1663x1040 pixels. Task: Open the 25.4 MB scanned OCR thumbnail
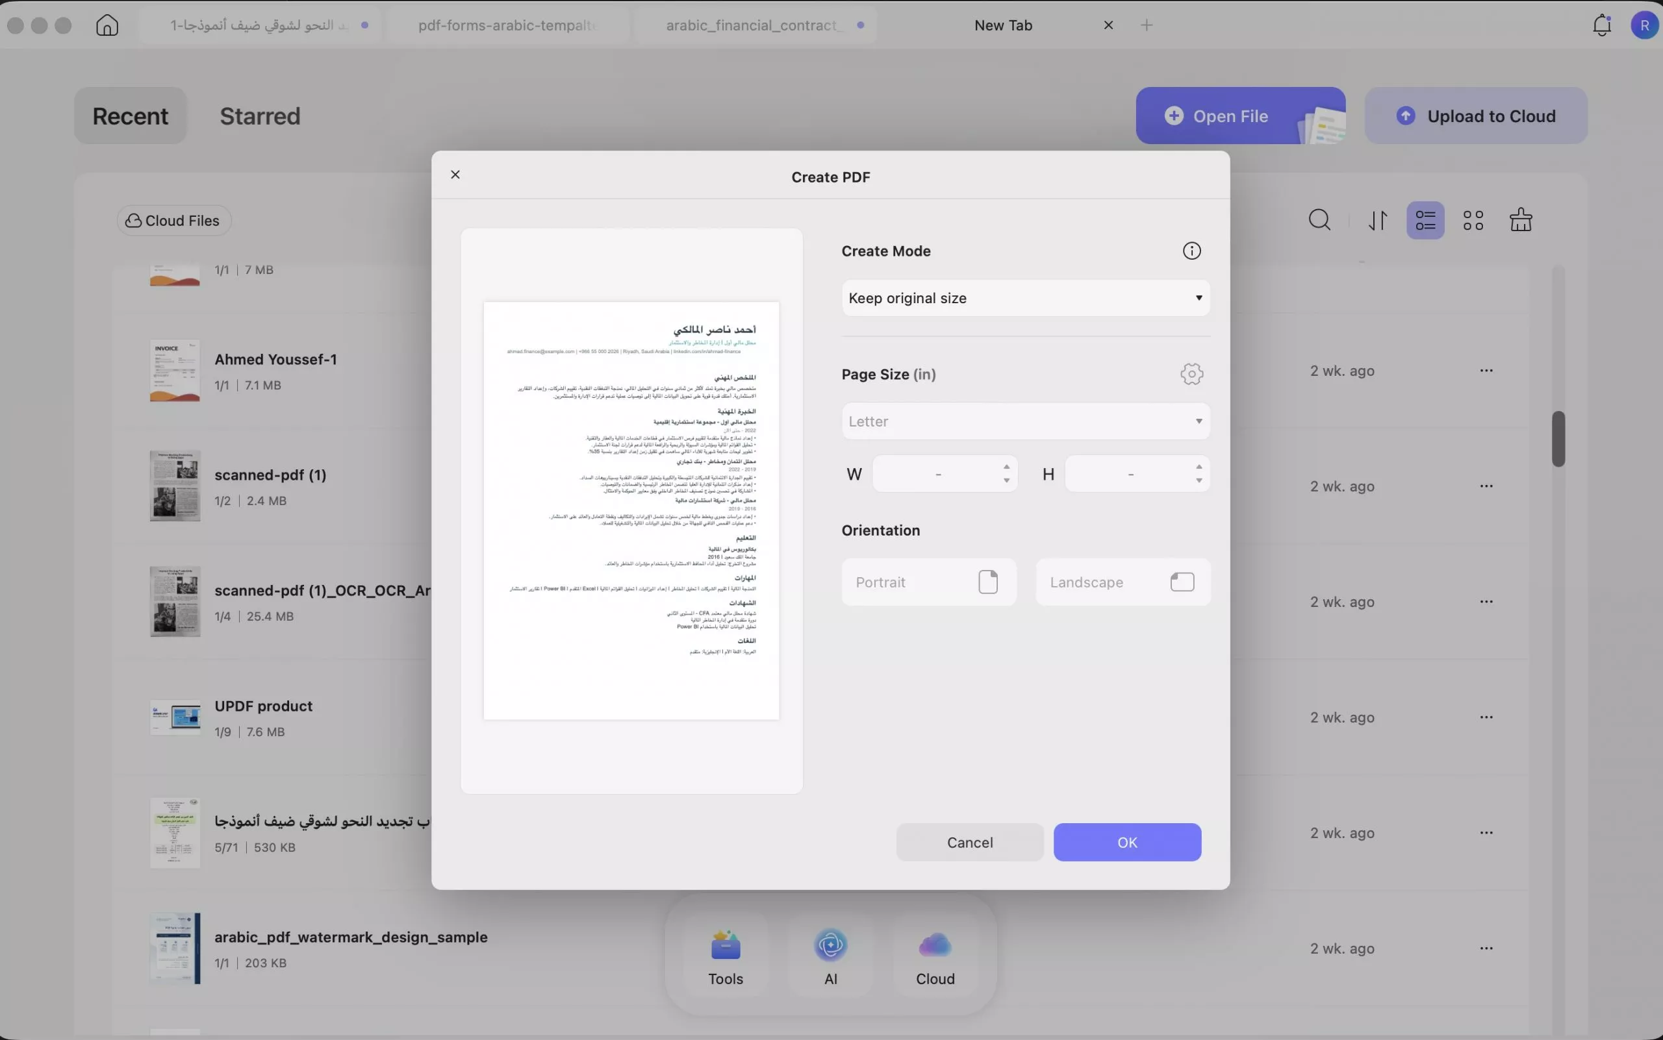[x=175, y=602]
